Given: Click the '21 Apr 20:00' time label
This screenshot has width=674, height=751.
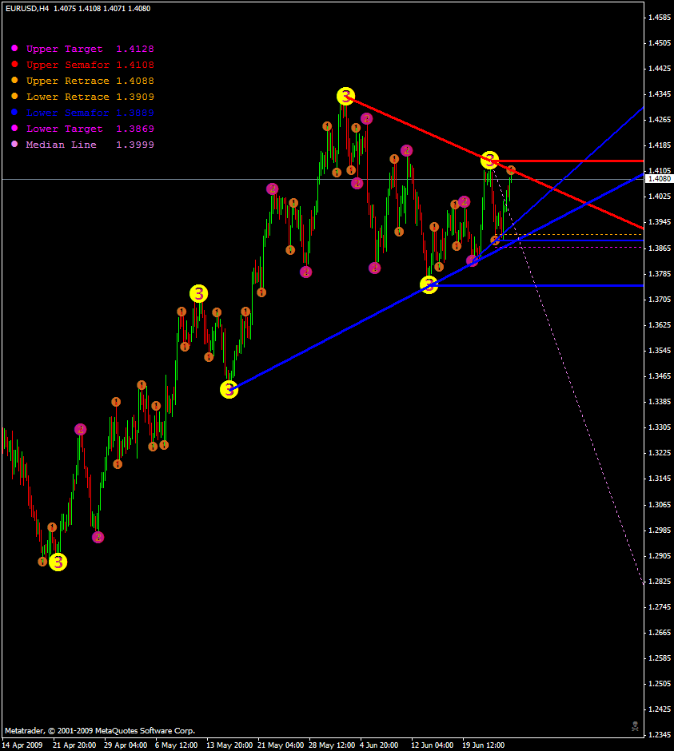Looking at the screenshot, I should [74, 745].
